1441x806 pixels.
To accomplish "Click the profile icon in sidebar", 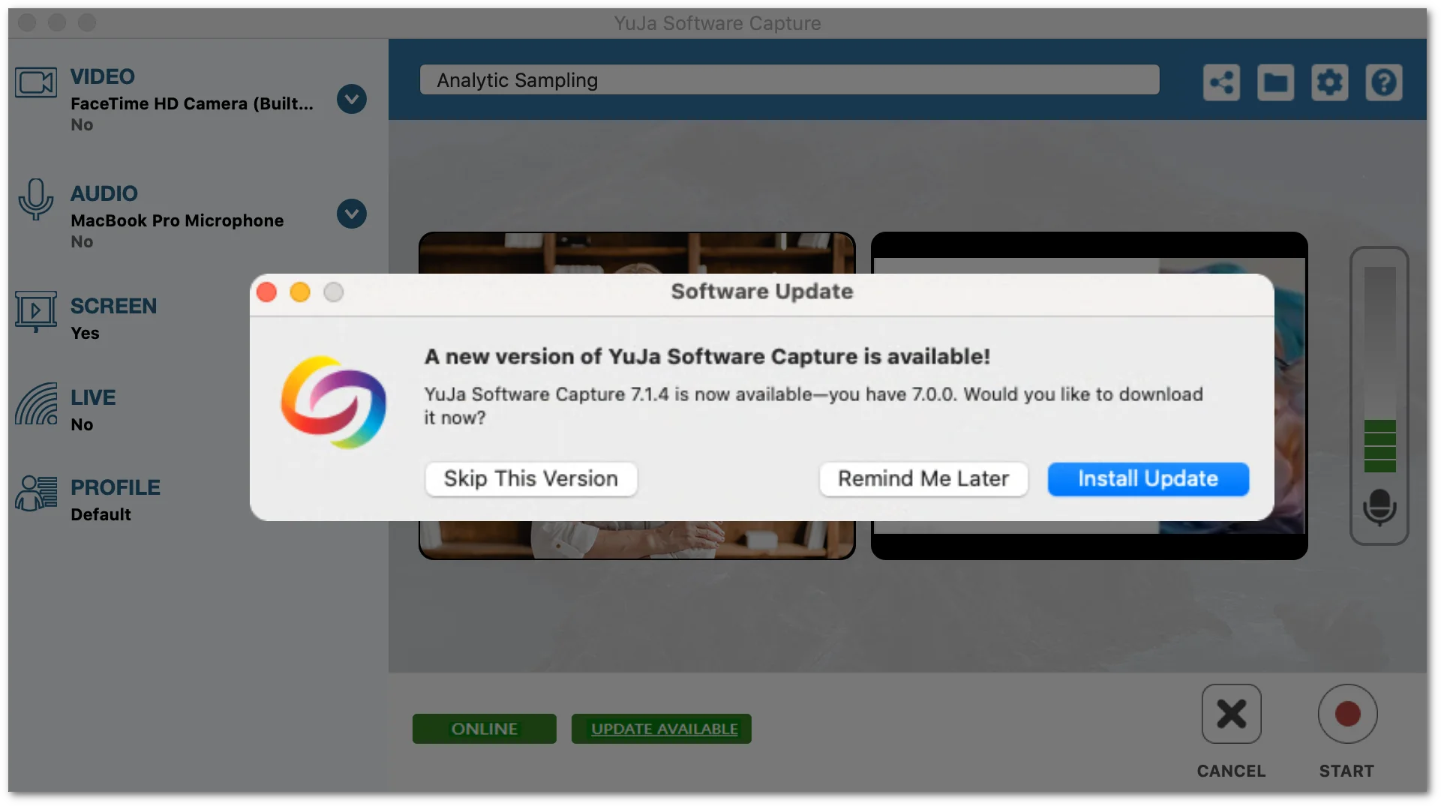I will (35, 494).
